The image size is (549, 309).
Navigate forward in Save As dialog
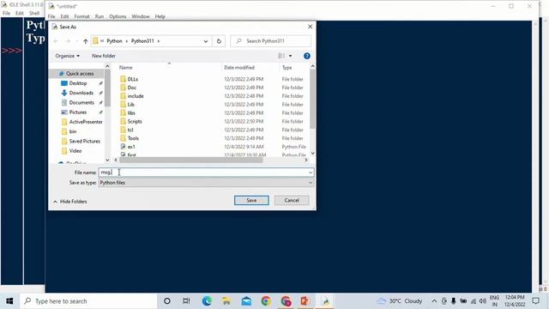pos(68,41)
